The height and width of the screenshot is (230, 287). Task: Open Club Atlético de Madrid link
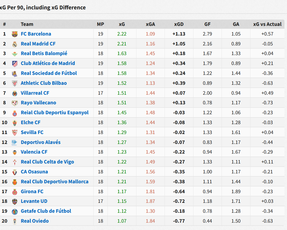click(48, 63)
